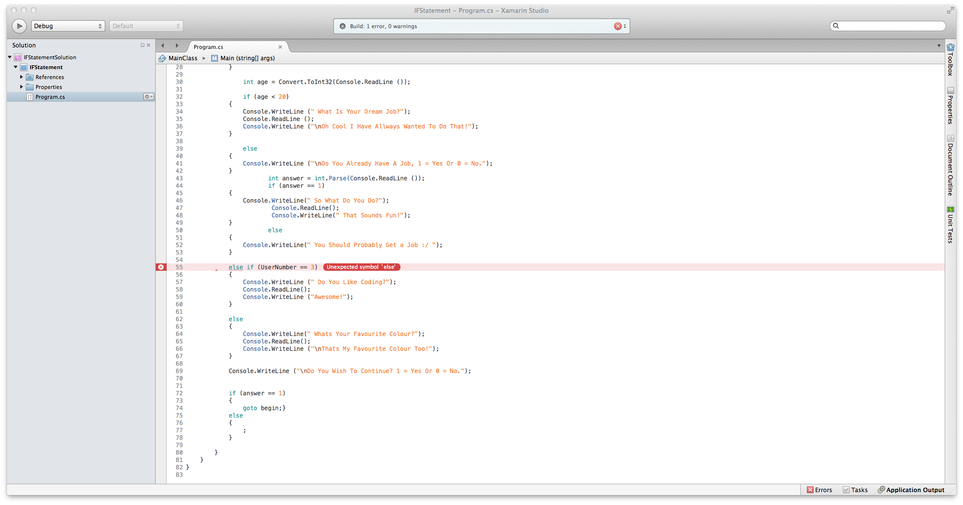Viewport: 963px width, 505px height.
Task: Close the Solution pad
Action: pyautogui.click(x=148, y=45)
